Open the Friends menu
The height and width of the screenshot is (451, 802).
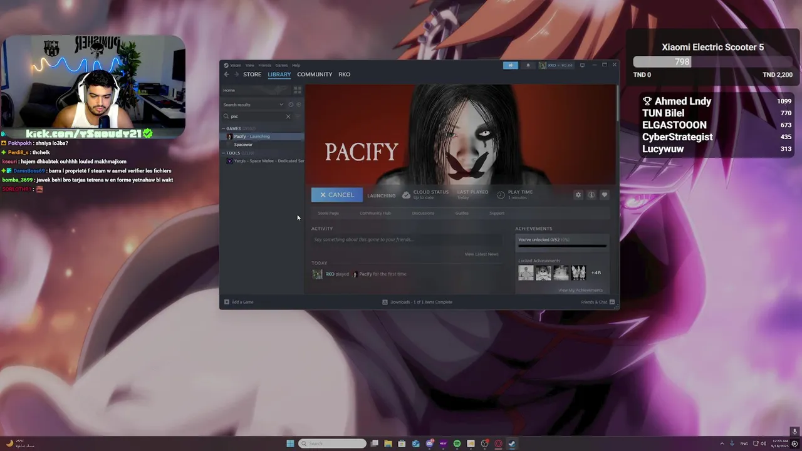coord(265,65)
